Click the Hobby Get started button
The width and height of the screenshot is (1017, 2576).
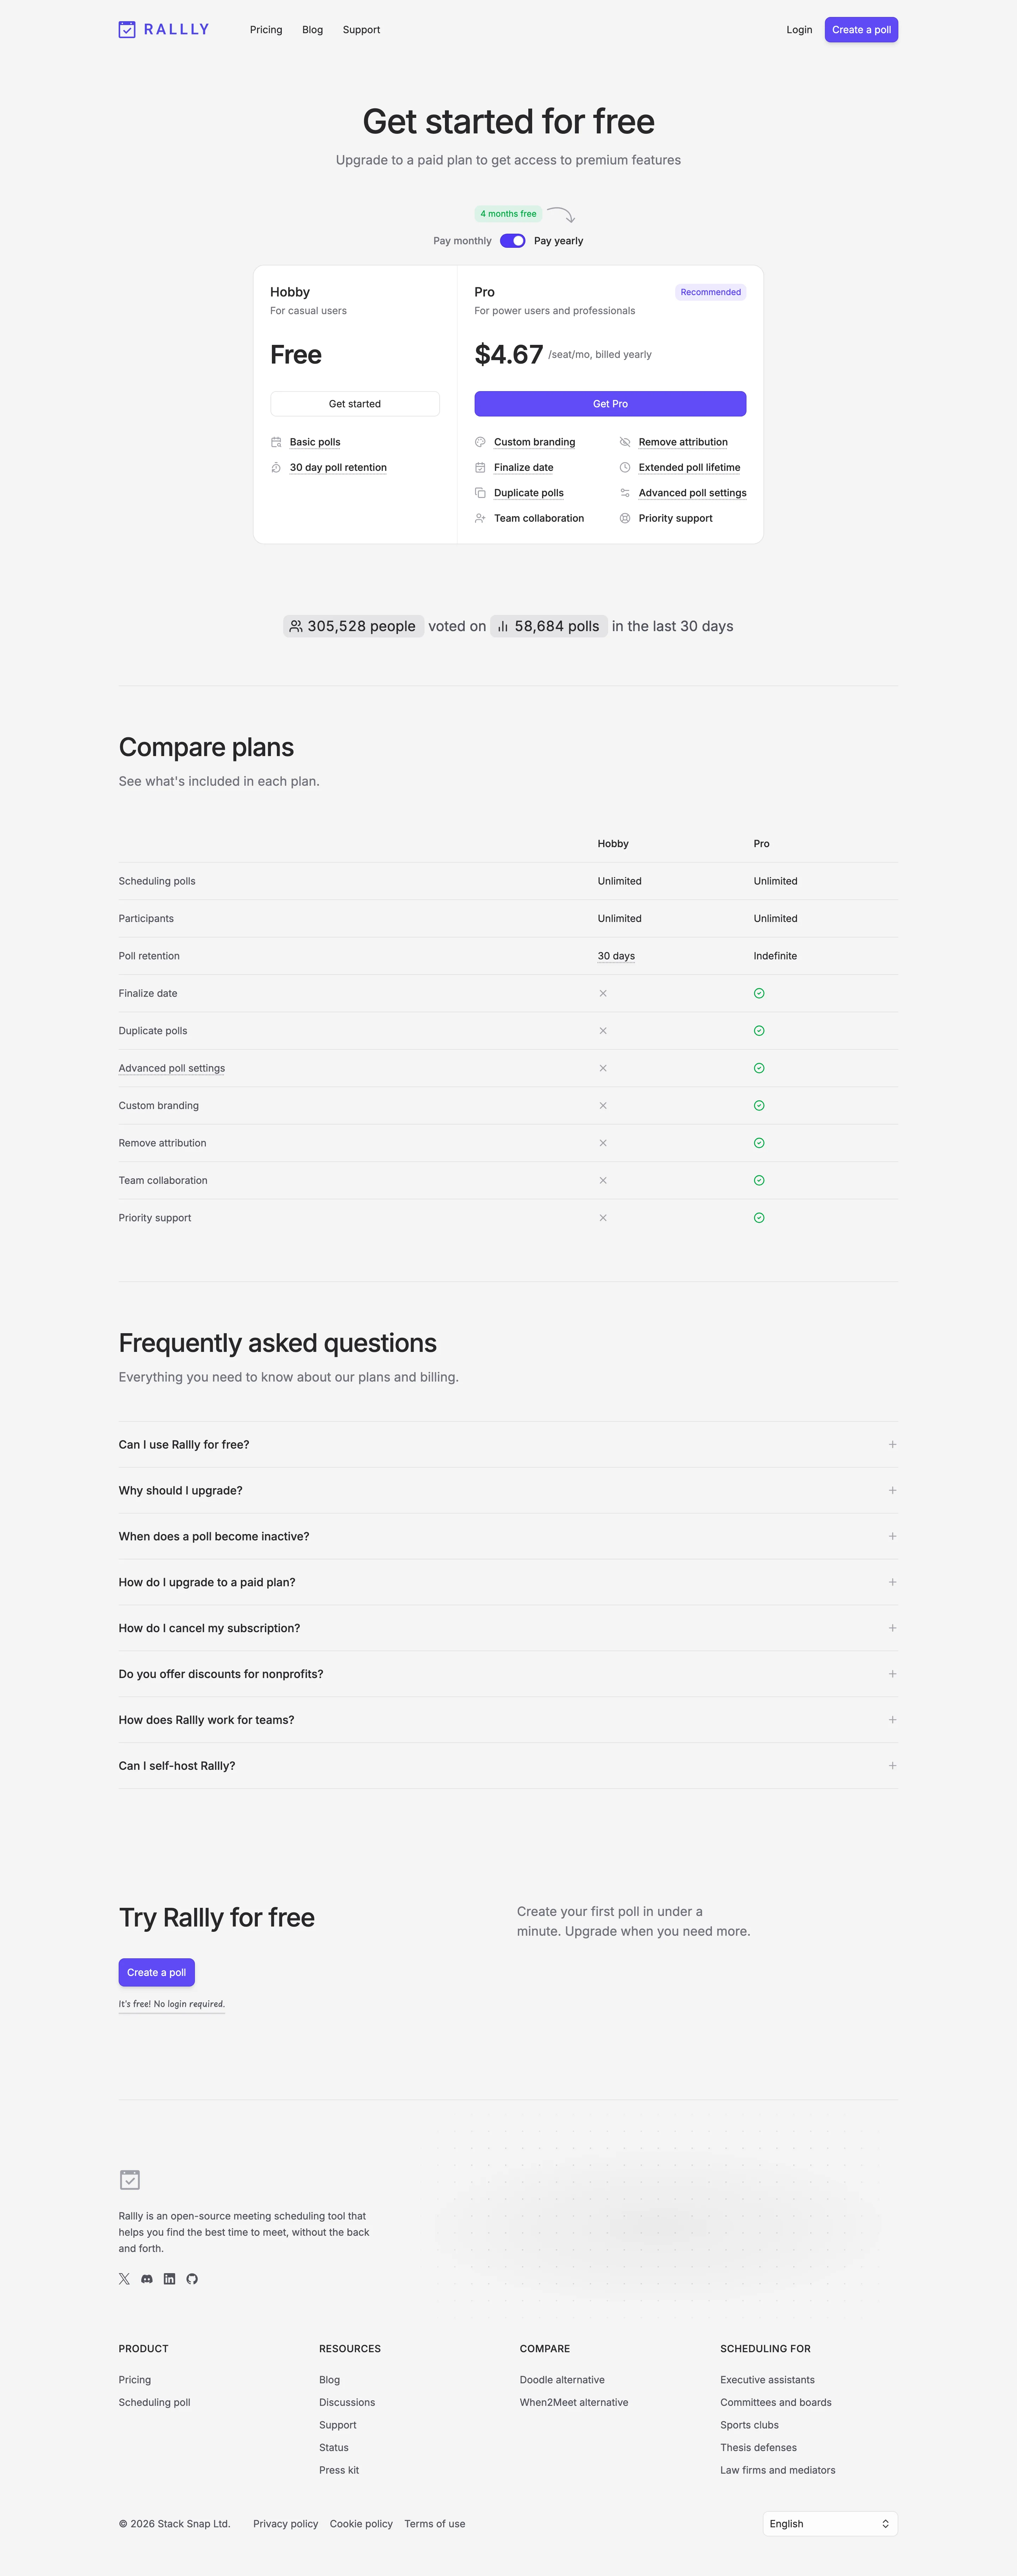tap(355, 404)
